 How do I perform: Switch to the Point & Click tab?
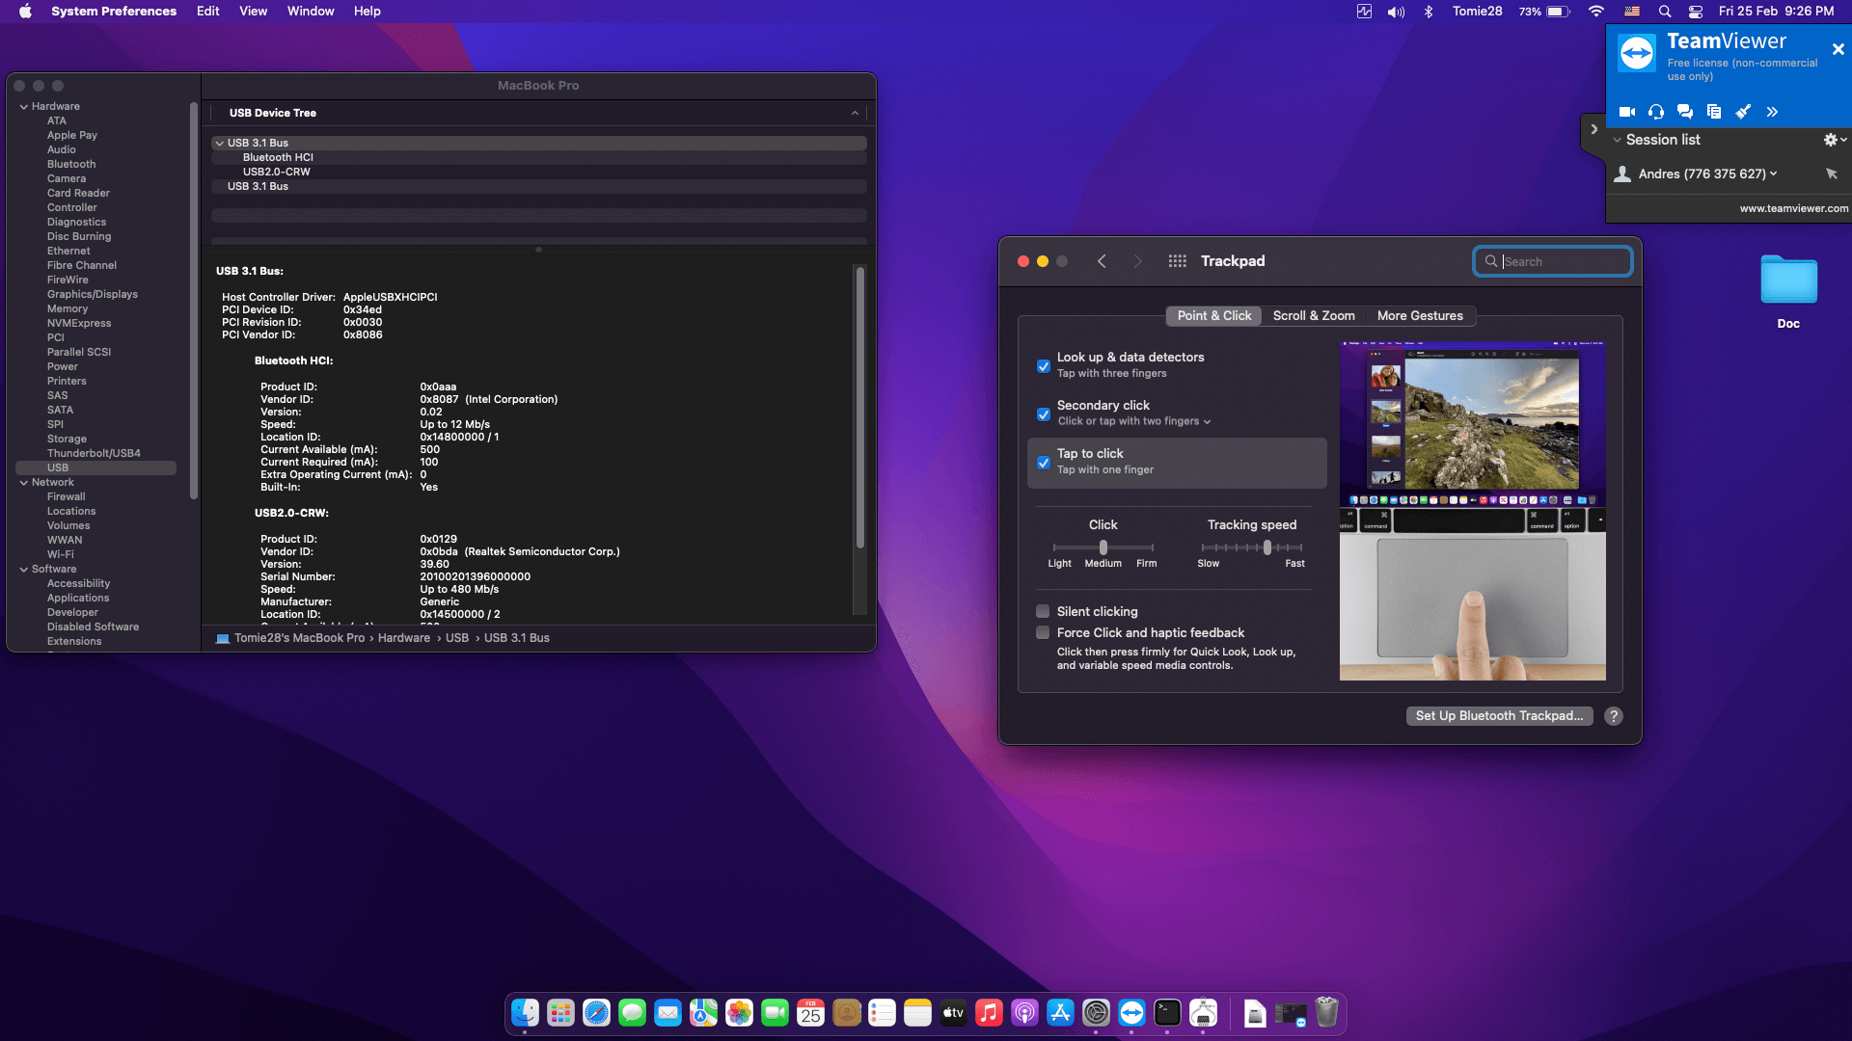pos(1213,316)
